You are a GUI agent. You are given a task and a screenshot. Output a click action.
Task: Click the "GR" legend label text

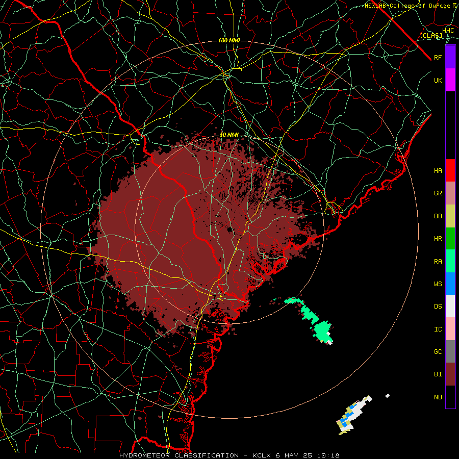438,193
